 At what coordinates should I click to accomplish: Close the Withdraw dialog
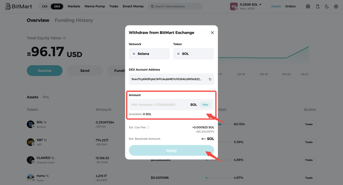pyautogui.click(x=212, y=32)
